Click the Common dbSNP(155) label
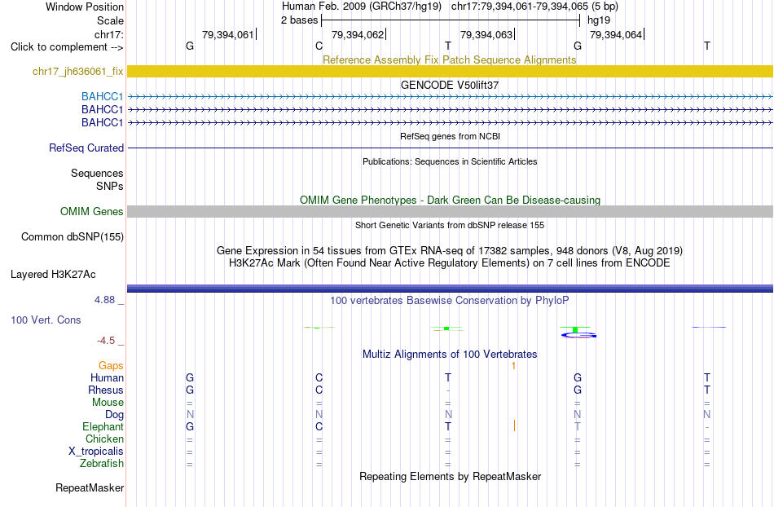The image size is (774, 507). 72,237
